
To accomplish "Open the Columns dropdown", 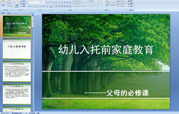I will click(x=71, y=6).
